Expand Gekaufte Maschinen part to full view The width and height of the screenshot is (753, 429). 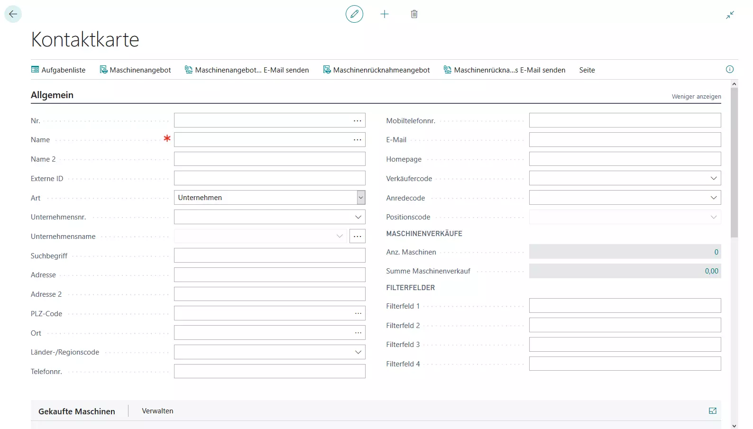(712, 411)
